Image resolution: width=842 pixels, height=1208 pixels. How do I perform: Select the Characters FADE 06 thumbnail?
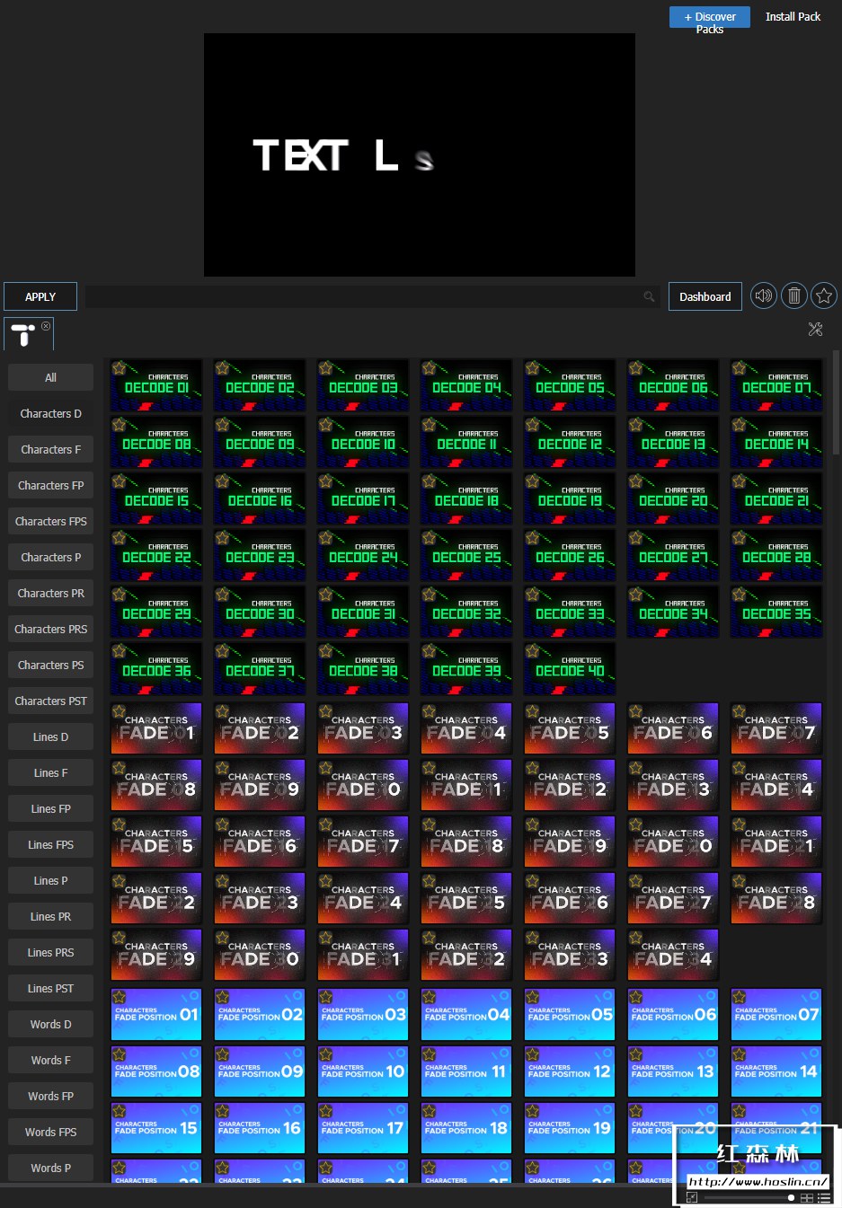pyautogui.click(x=673, y=728)
